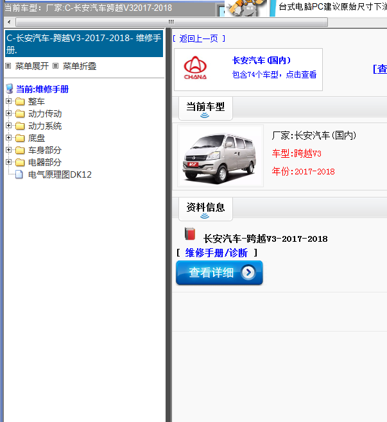Click 包含74个车型,点击查看 link

274,74
